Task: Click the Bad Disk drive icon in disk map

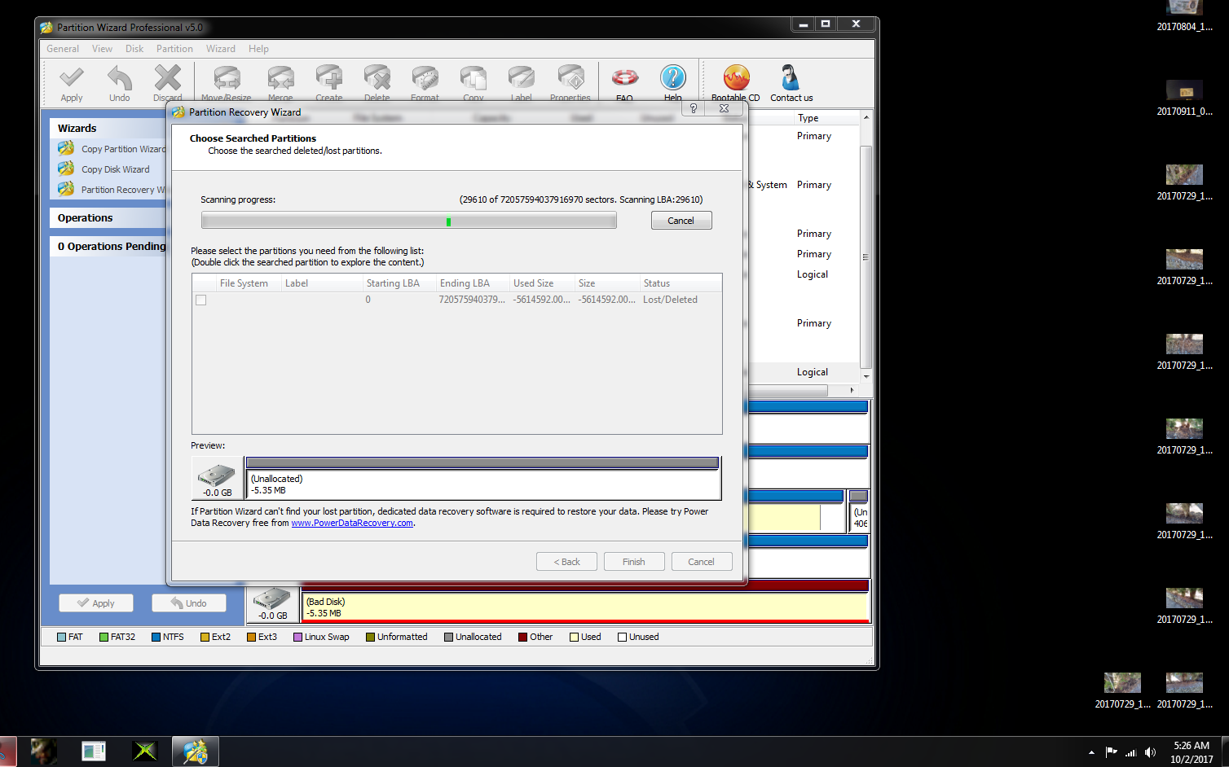Action: [272, 600]
